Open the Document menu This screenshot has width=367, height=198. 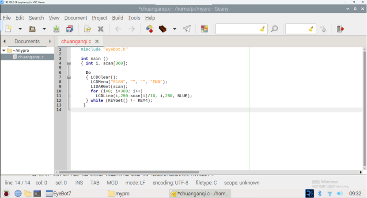click(76, 18)
